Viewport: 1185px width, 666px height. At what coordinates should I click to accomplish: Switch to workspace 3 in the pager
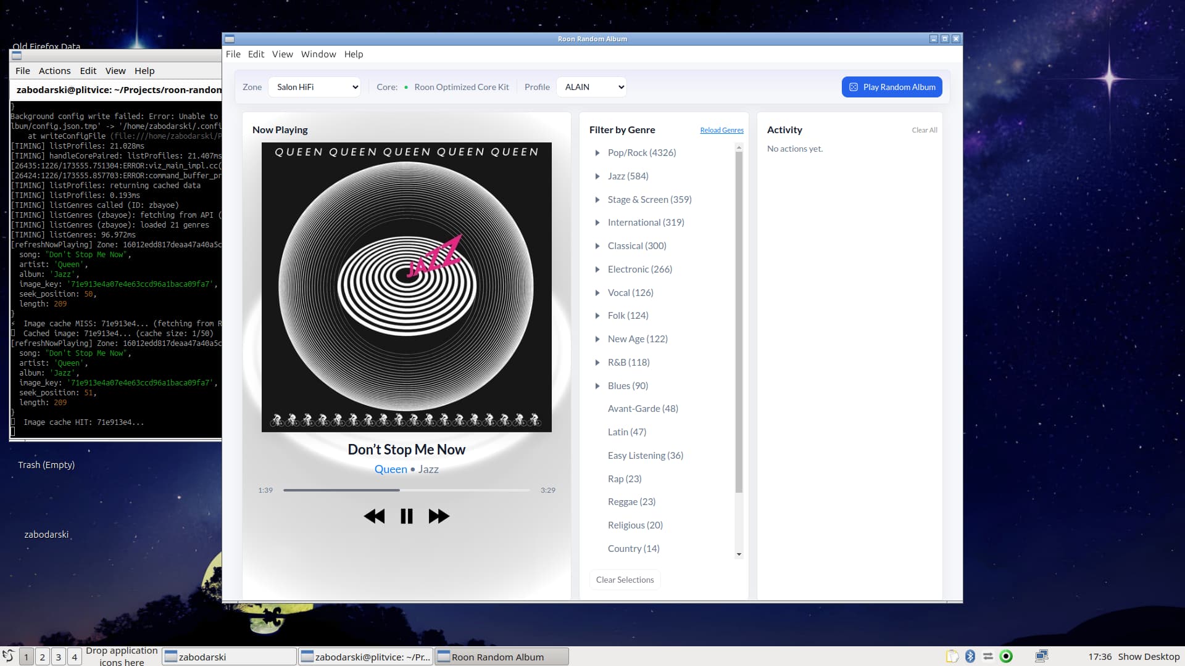coord(59,657)
